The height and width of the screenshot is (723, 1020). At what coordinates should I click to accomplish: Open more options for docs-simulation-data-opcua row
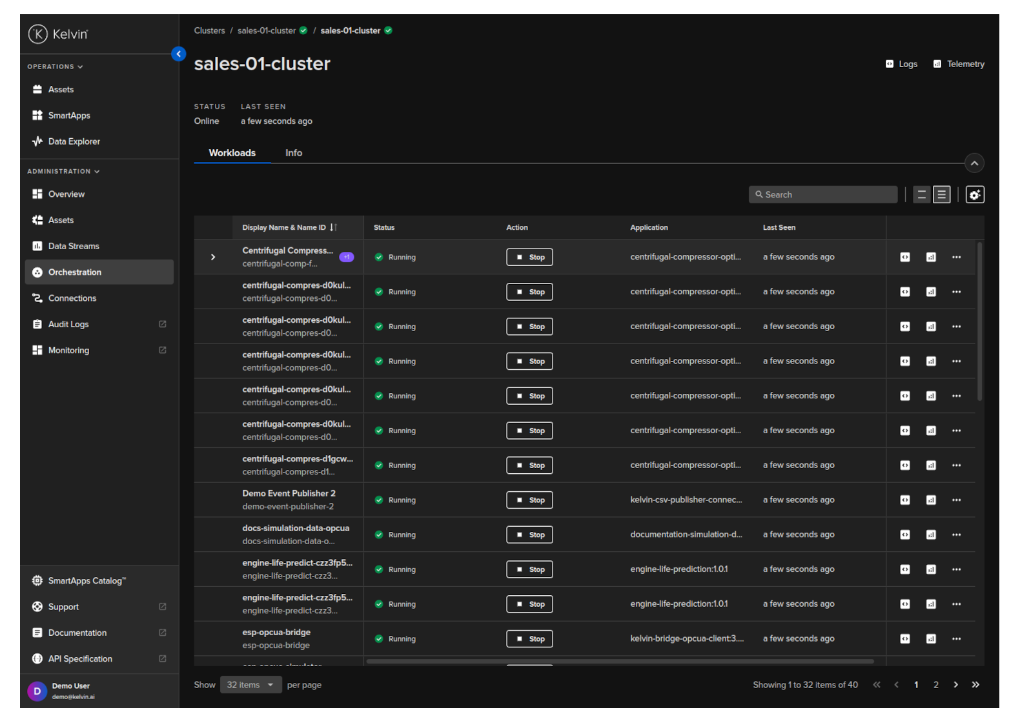tap(956, 535)
